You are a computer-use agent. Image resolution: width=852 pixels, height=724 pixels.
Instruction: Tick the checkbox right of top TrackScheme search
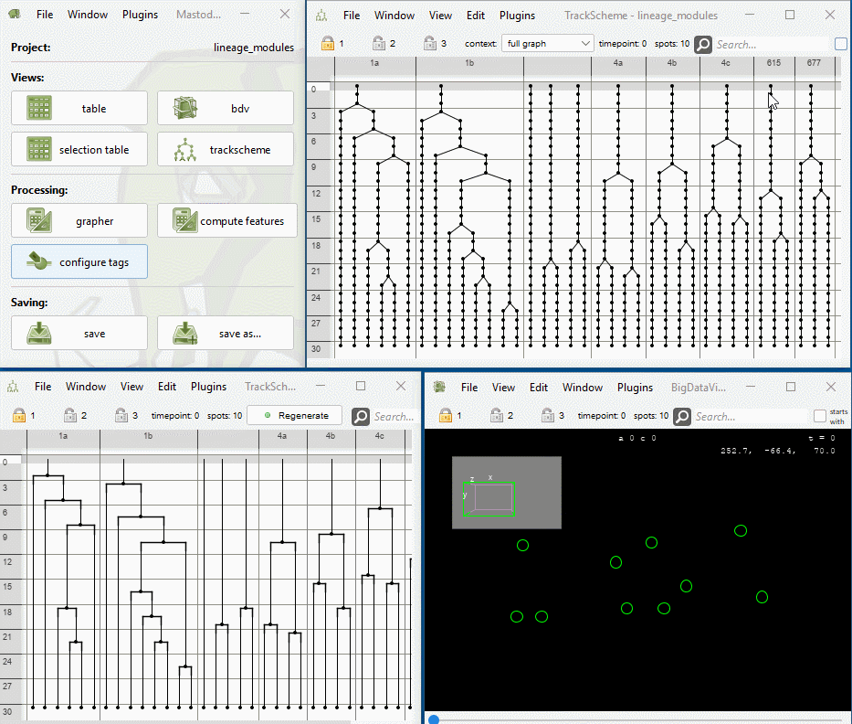(x=841, y=44)
